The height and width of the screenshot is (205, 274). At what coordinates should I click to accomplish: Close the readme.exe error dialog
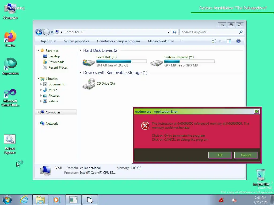pyautogui.click(x=257, y=112)
